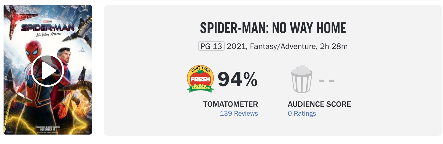Click the Certified Fresh tomato badge
The width and height of the screenshot is (443, 144).
pyautogui.click(x=200, y=79)
